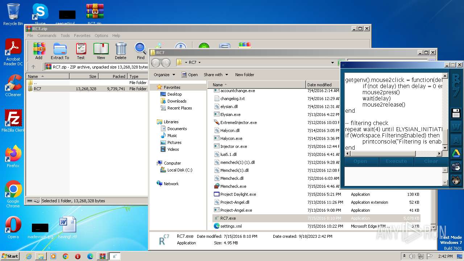This screenshot has height=261, width=464.
Task: Click Microsoft Edge taskbar icon
Action: pos(90,256)
